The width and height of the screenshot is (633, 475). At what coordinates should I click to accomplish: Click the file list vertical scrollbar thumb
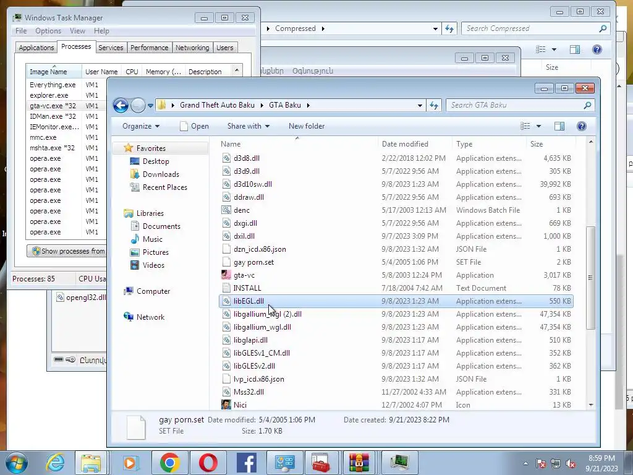click(590, 278)
